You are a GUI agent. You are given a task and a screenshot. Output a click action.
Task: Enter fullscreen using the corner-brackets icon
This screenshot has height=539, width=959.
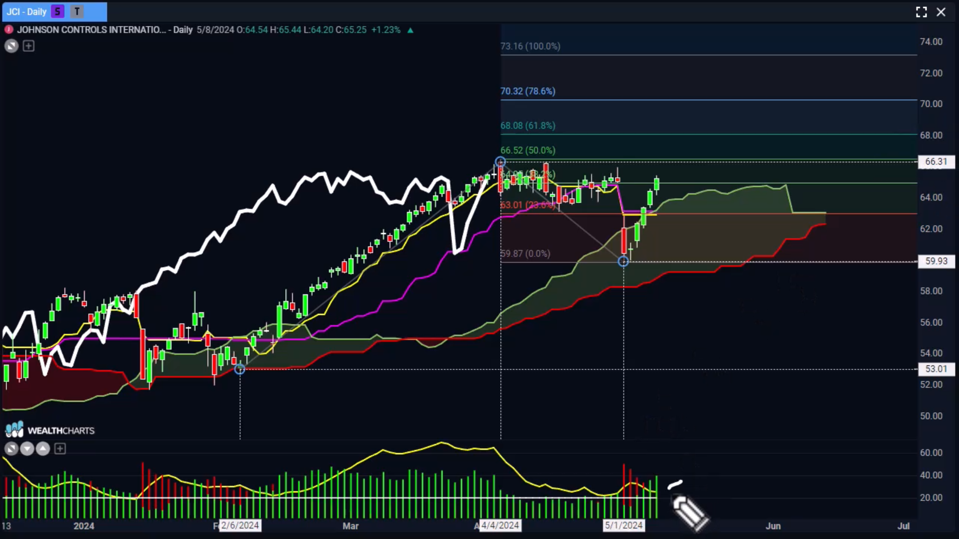(922, 12)
